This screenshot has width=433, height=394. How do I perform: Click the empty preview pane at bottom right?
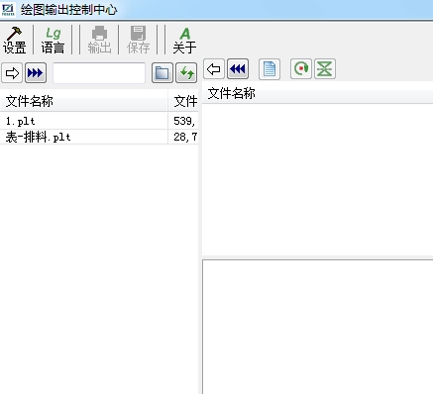318,327
